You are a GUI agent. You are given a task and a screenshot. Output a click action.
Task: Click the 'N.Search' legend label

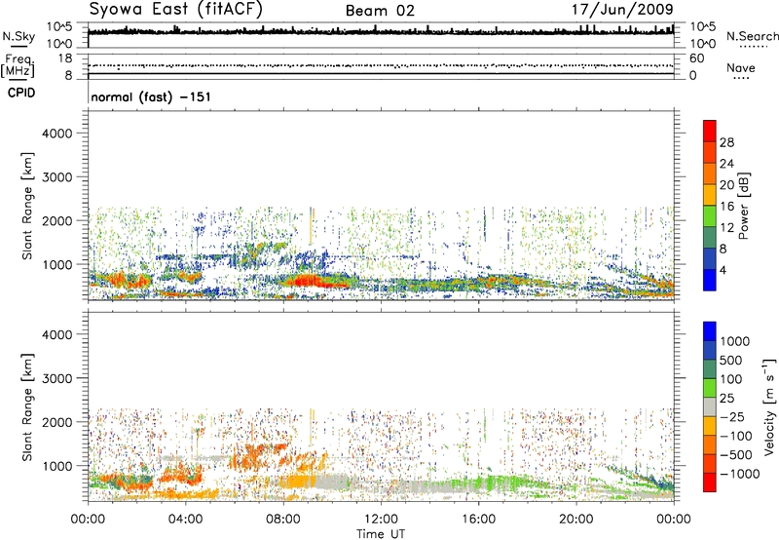(752, 36)
